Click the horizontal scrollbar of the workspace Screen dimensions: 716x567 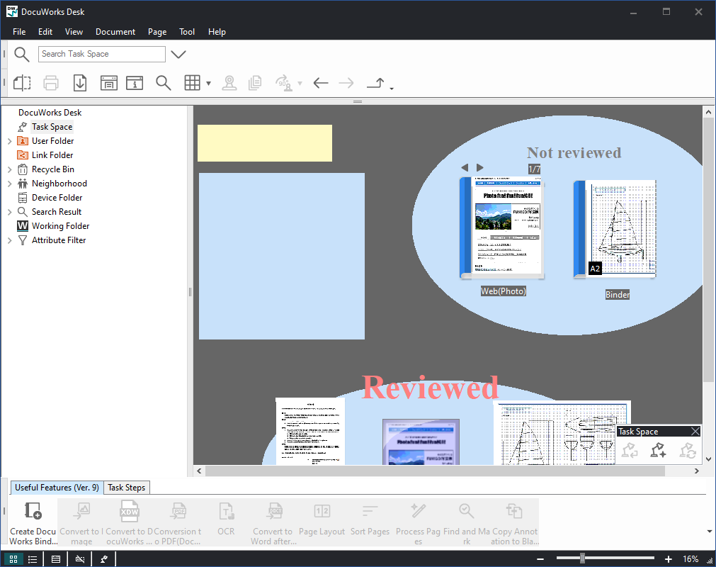tap(435, 471)
